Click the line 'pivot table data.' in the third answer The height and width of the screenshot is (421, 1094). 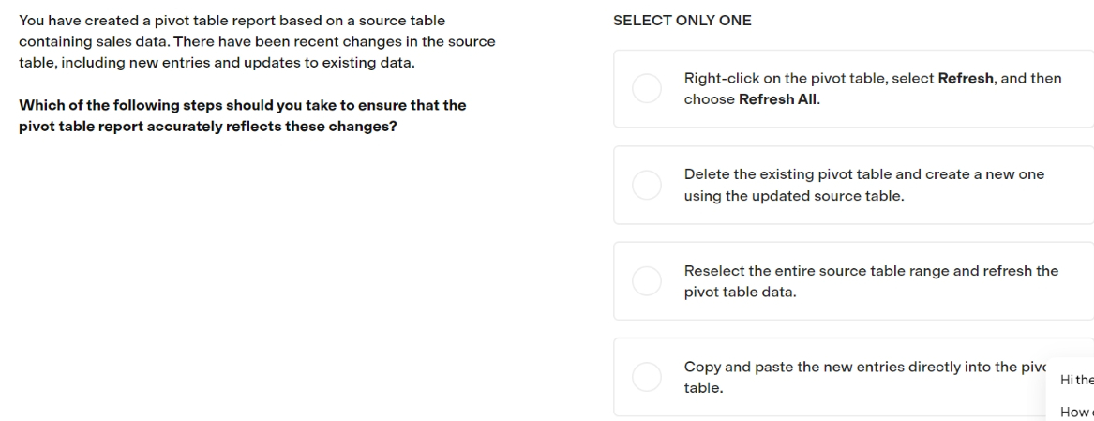pyautogui.click(x=740, y=293)
